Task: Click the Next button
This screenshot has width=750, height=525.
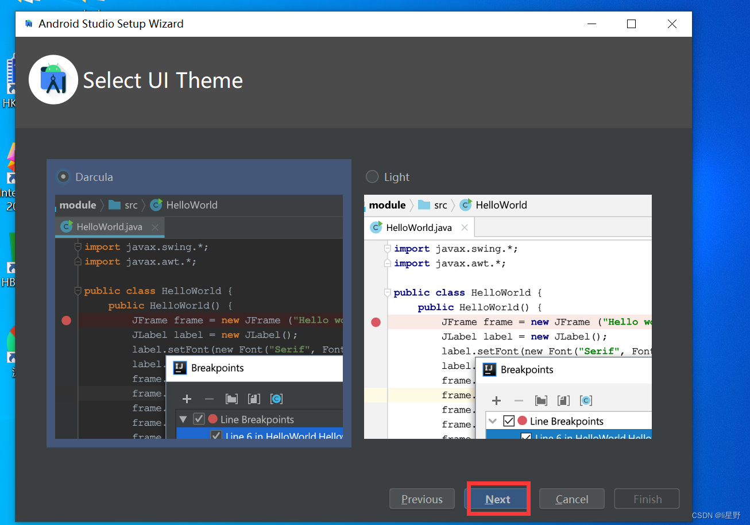Action: pos(497,499)
